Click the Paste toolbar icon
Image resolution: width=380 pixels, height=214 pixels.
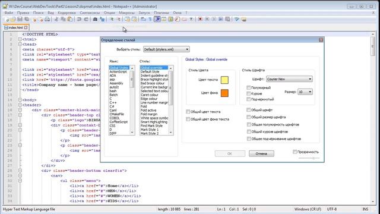(70, 20)
